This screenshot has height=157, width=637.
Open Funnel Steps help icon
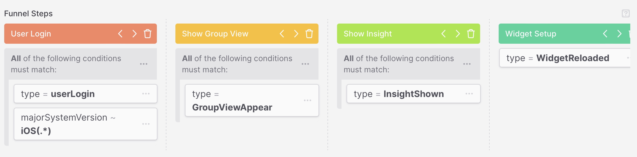pos(625,13)
